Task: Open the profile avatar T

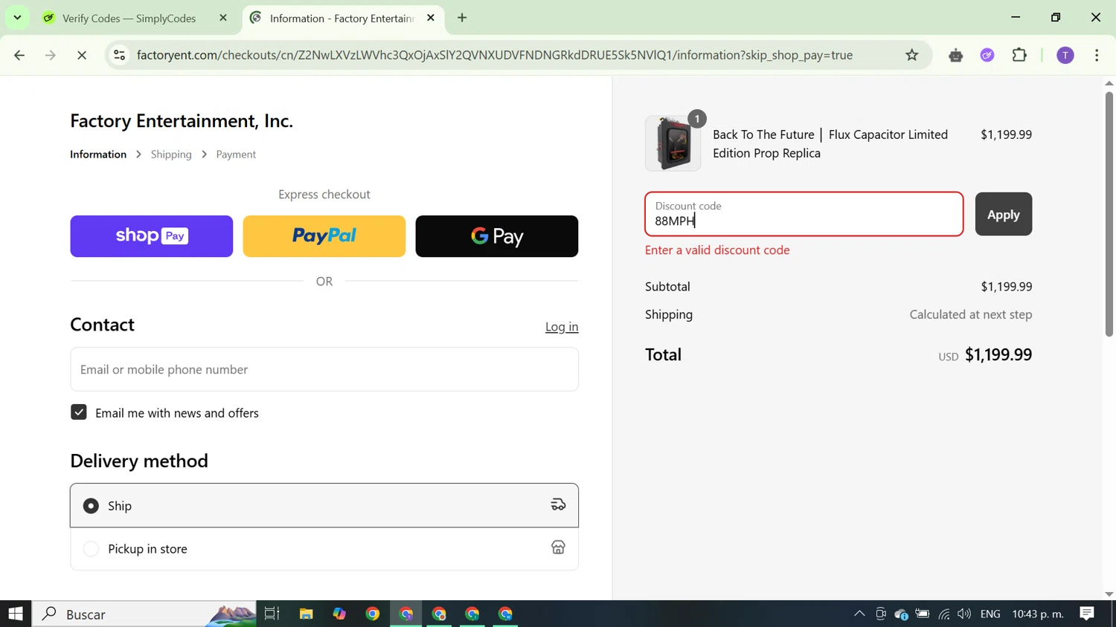Action: (x=1065, y=55)
